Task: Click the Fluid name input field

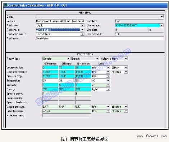Action: click(100, 38)
